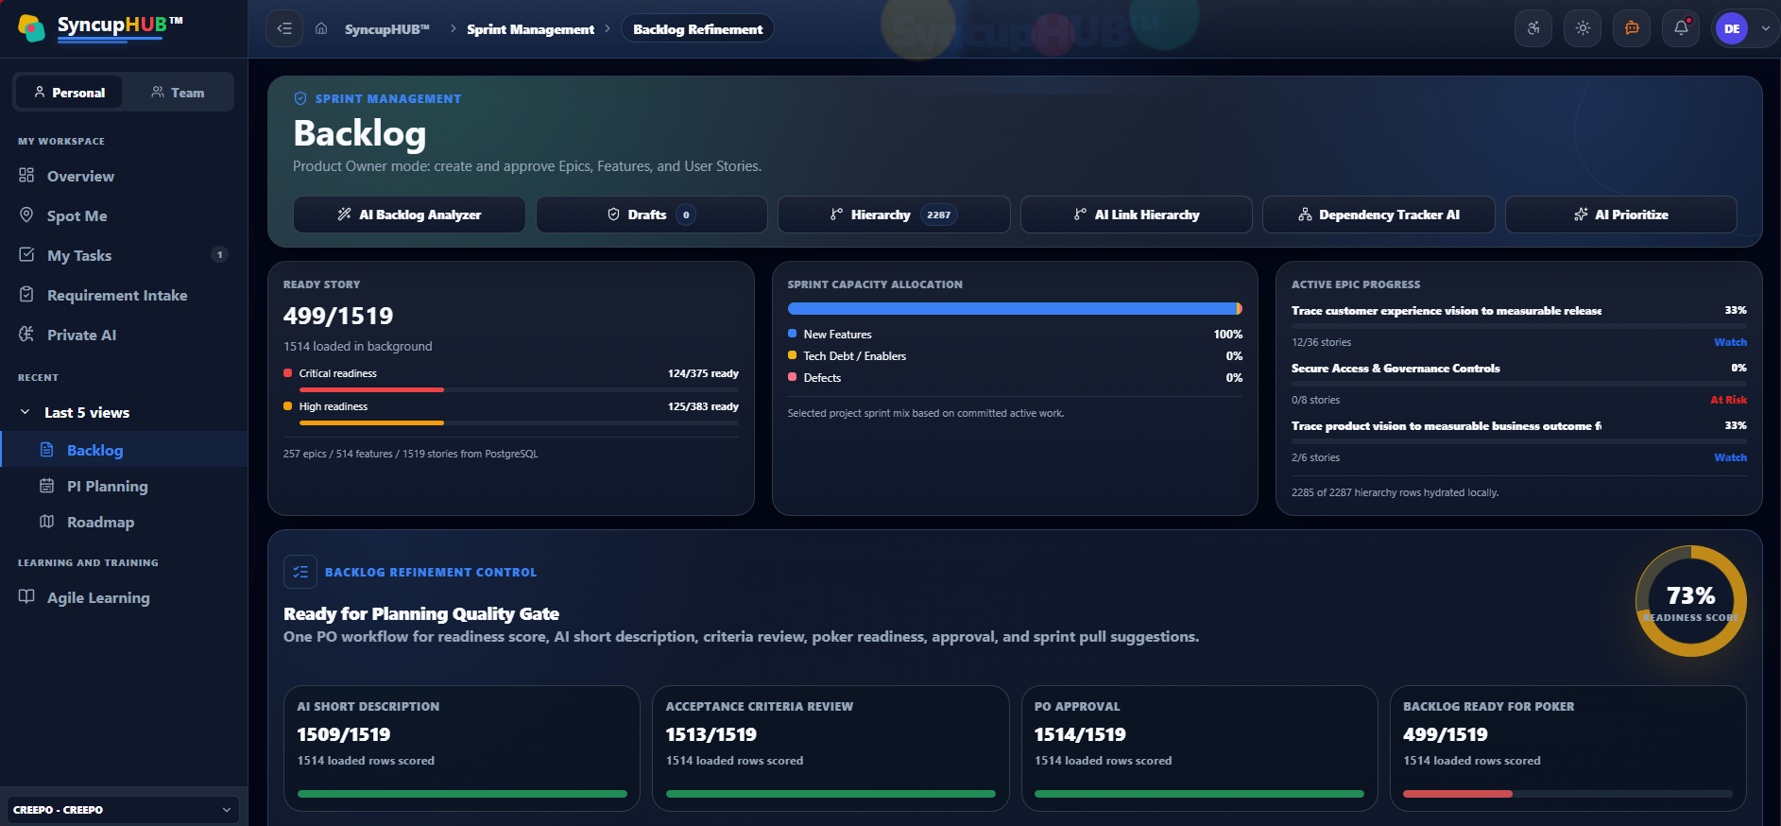Open Acceptance Criteria Review card

click(x=831, y=749)
